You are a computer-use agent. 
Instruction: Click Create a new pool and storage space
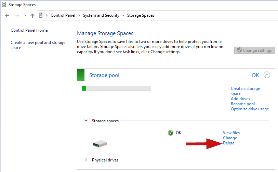[38, 45]
